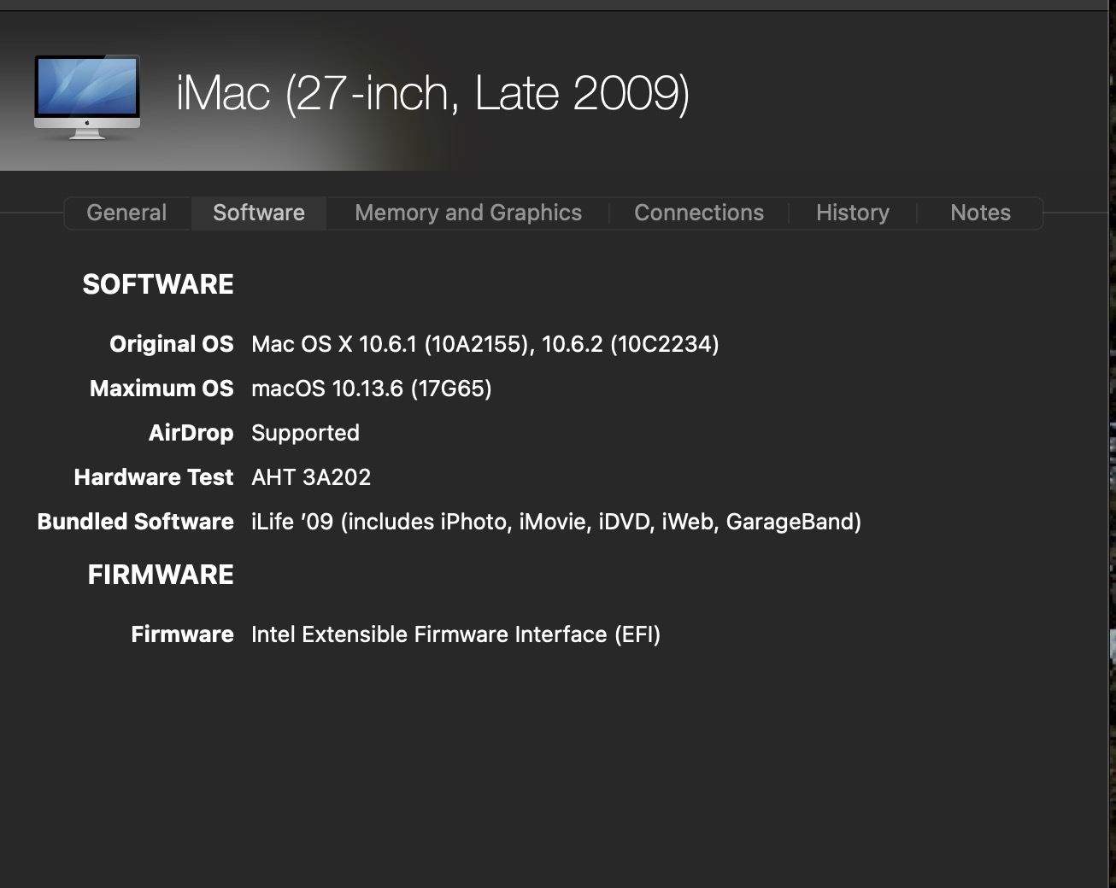This screenshot has width=1116, height=888.
Task: Select the AHT 3A202 value
Action: pos(311,477)
